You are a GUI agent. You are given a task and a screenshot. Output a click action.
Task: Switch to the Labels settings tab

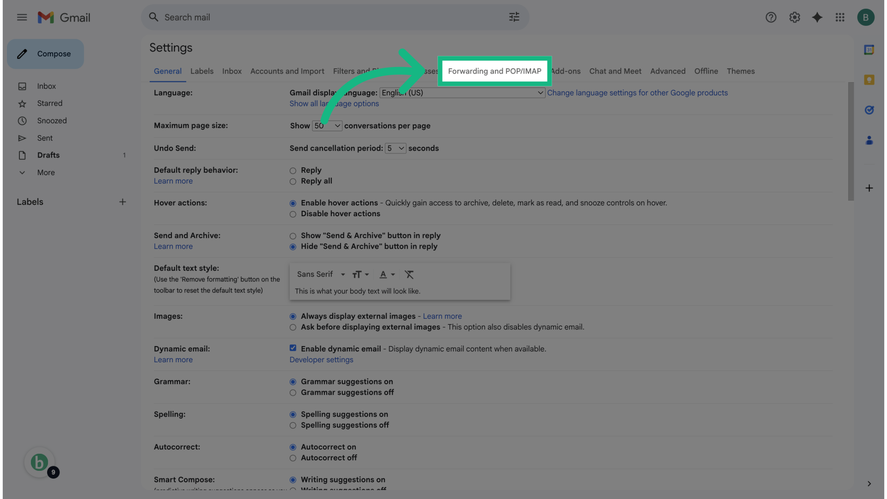tap(202, 71)
